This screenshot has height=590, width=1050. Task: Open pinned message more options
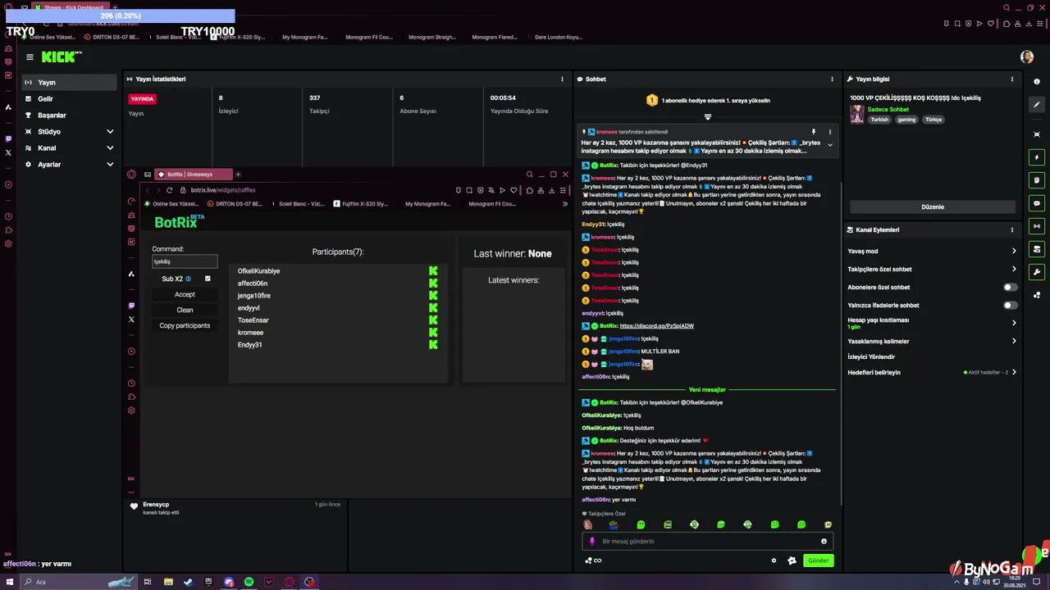829,131
